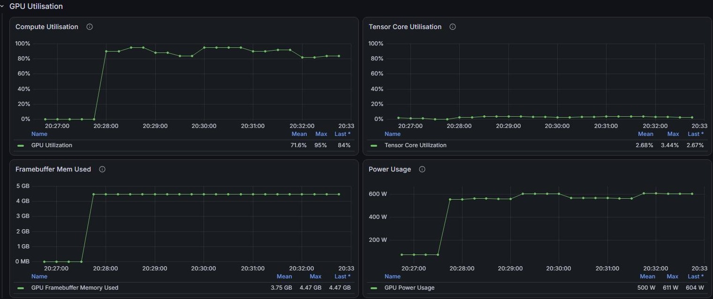Click the 84% last GPU utilization value
This screenshot has width=713, height=299.
344,145
